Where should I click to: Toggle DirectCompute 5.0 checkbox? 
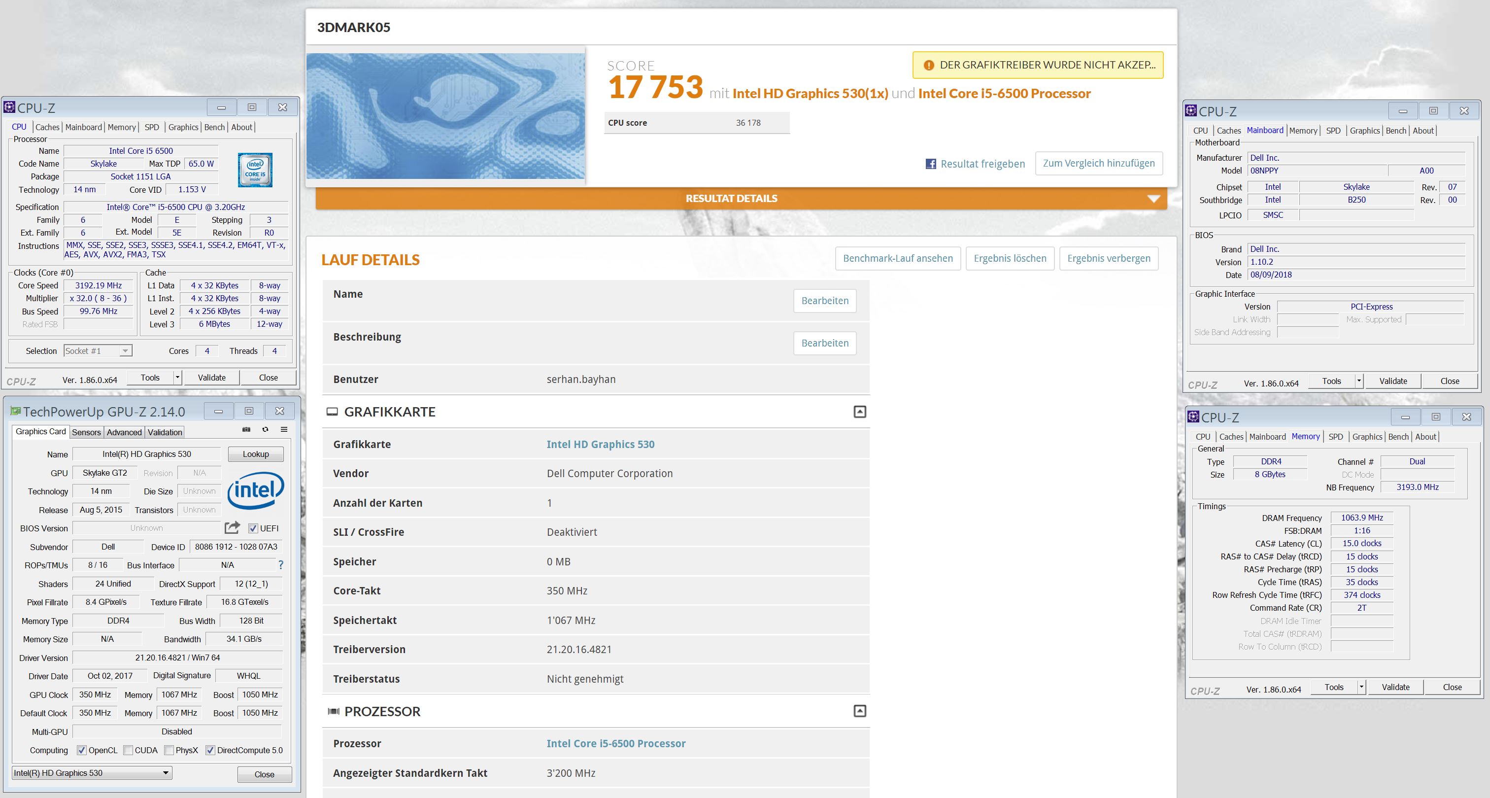point(210,750)
